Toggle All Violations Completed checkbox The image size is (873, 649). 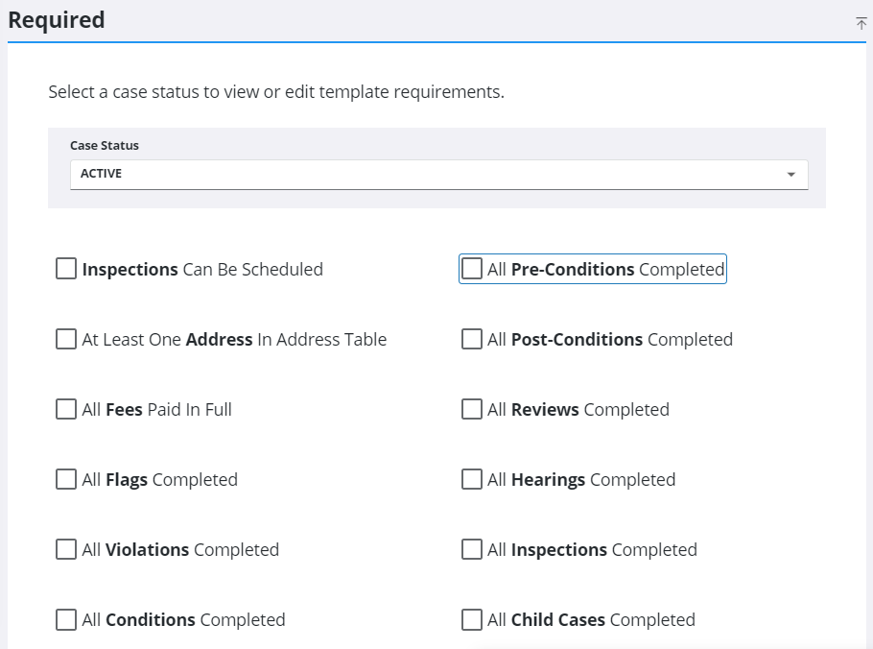[66, 549]
